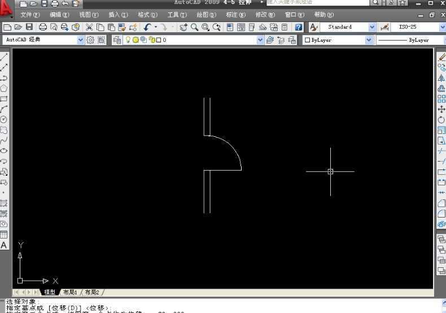The image size is (446, 313).
Task: Open the ISO-25 dimension style dropdown
Action: pos(442,27)
